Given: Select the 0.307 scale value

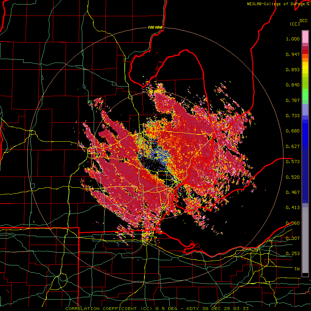Looking at the screenshot, I should [293, 238].
